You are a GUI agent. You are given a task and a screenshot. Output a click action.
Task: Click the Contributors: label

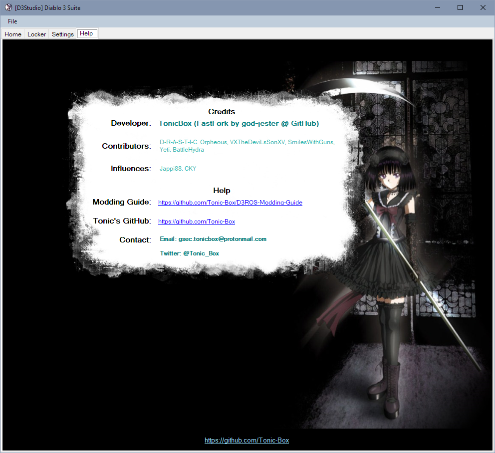pyautogui.click(x=127, y=146)
